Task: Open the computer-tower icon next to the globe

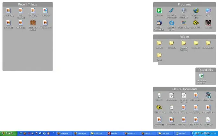Action: tap(184, 11)
